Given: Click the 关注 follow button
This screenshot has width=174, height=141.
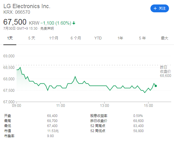Looking at the screenshot, I should pyautogui.click(x=160, y=8).
